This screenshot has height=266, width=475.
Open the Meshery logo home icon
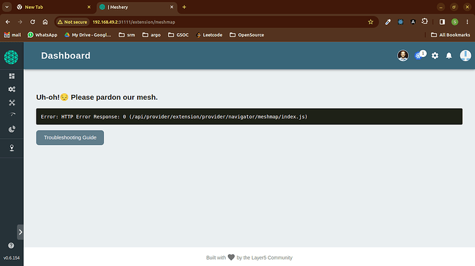[11, 57]
